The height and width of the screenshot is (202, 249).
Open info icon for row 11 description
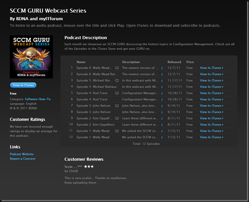point(162,131)
